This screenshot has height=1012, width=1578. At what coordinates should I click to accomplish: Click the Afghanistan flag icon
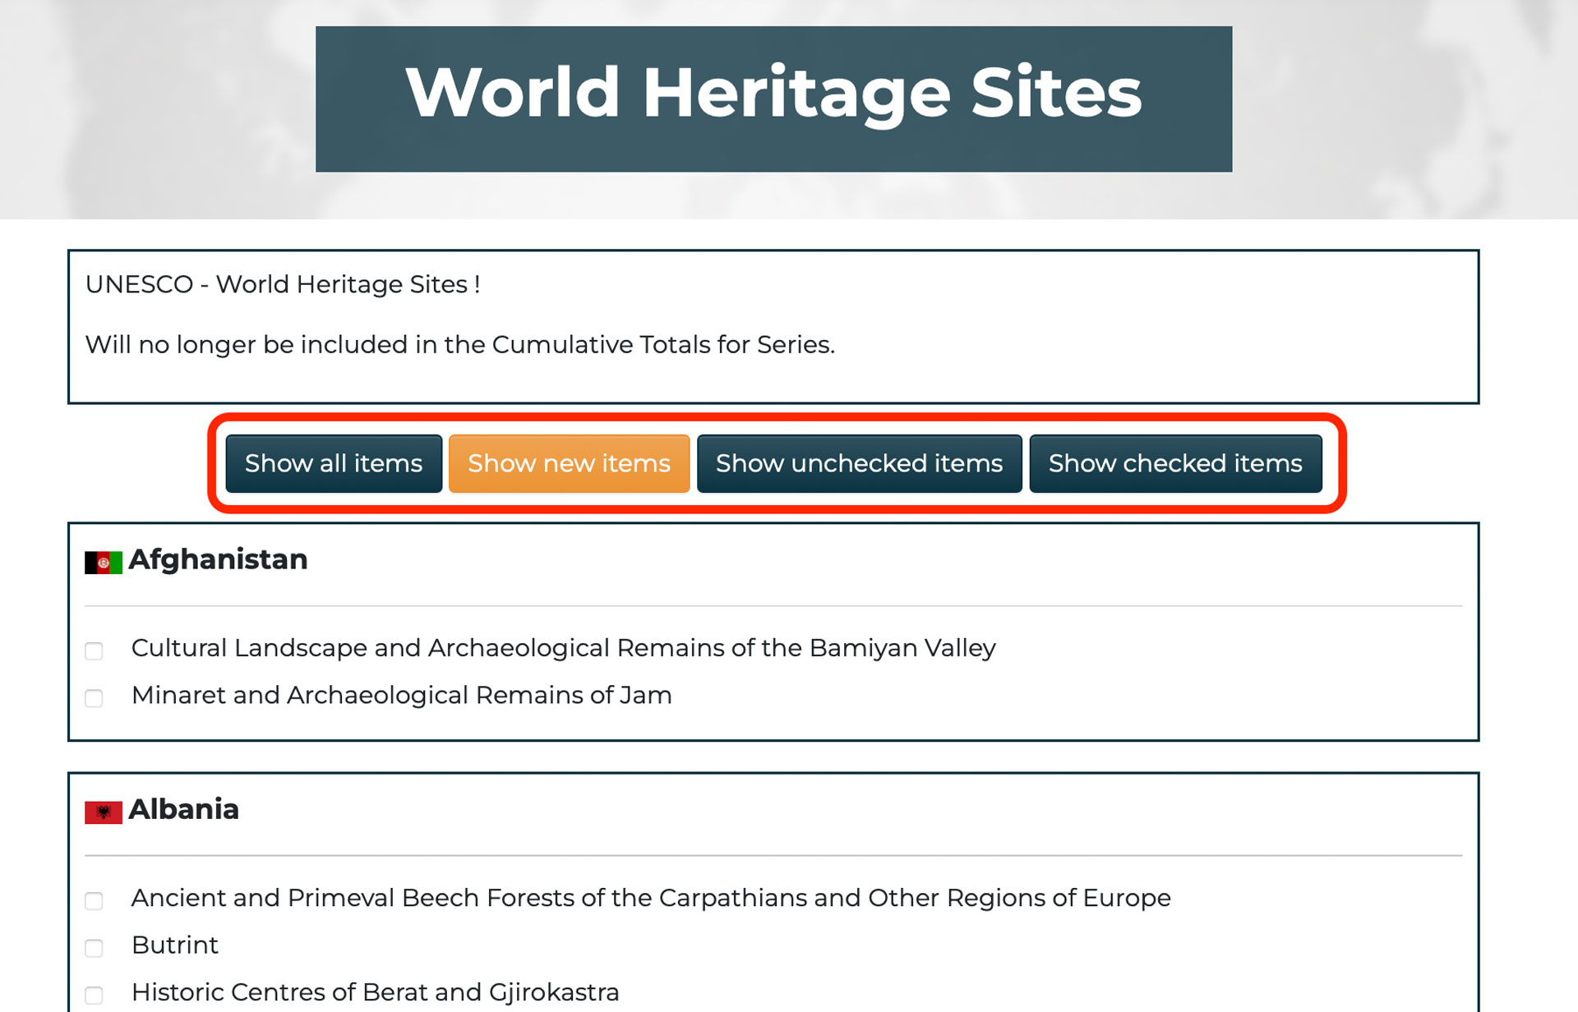103,563
